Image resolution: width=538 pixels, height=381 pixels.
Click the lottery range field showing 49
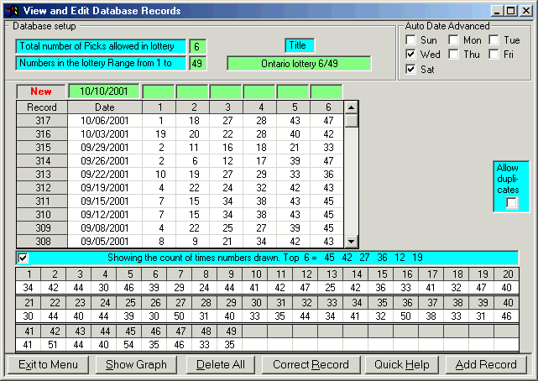pyautogui.click(x=197, y=63)
